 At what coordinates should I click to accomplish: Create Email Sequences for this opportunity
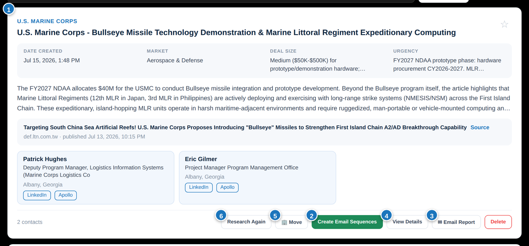[347, 222]
